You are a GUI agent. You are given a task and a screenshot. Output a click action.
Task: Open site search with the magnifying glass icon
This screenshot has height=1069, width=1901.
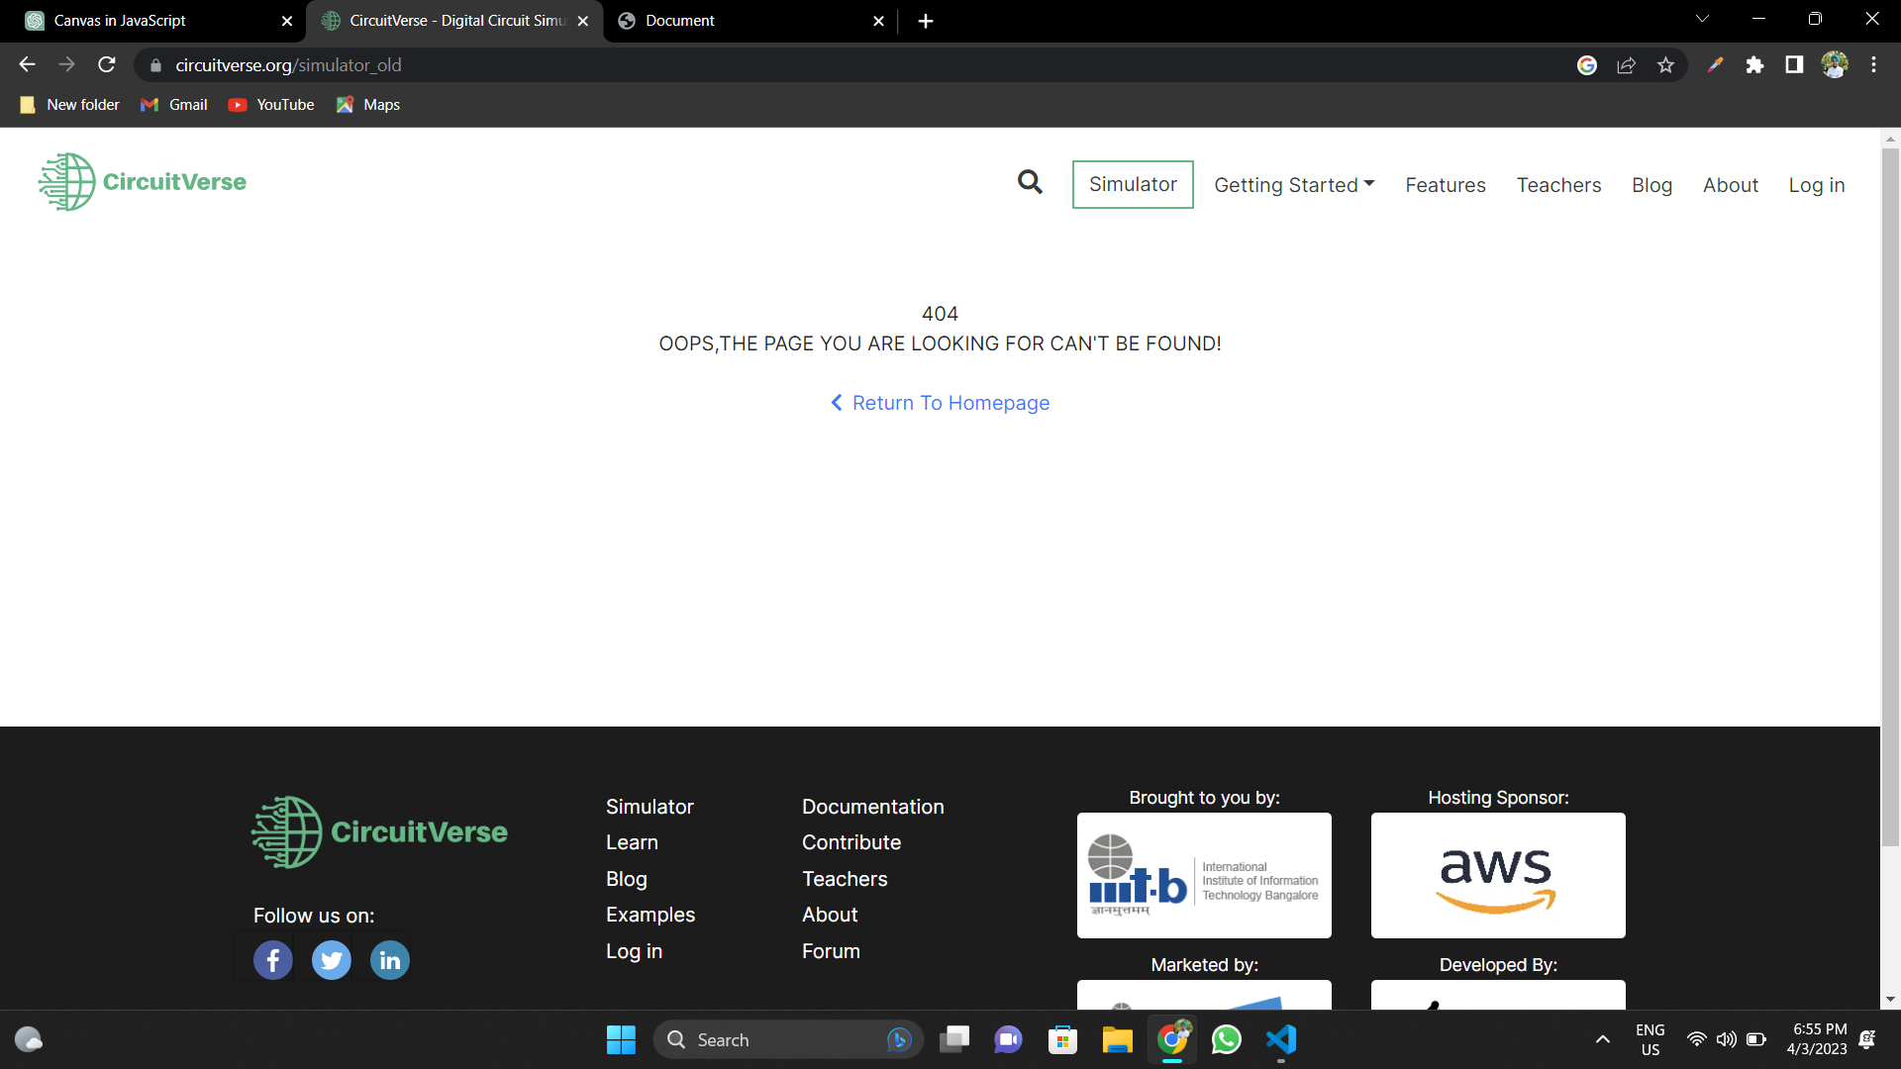(1030, 182)
